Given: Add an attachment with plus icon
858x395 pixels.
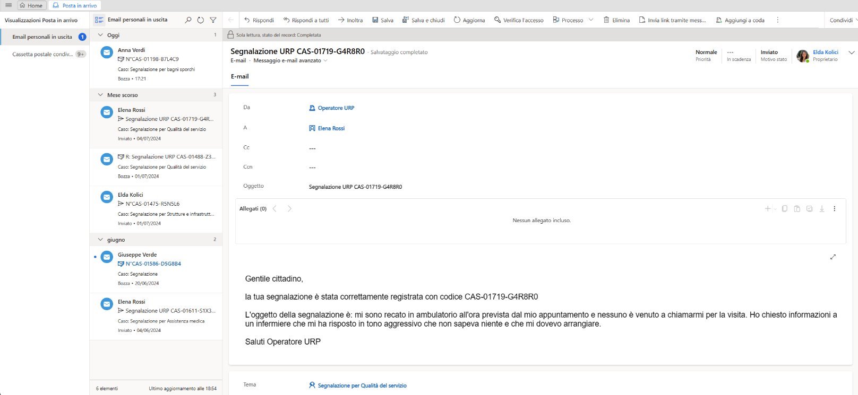Looking at the screenshot, I should coord(768,209).
